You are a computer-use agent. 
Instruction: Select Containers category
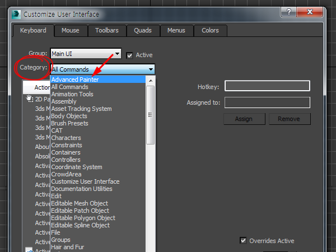point(98,152)
